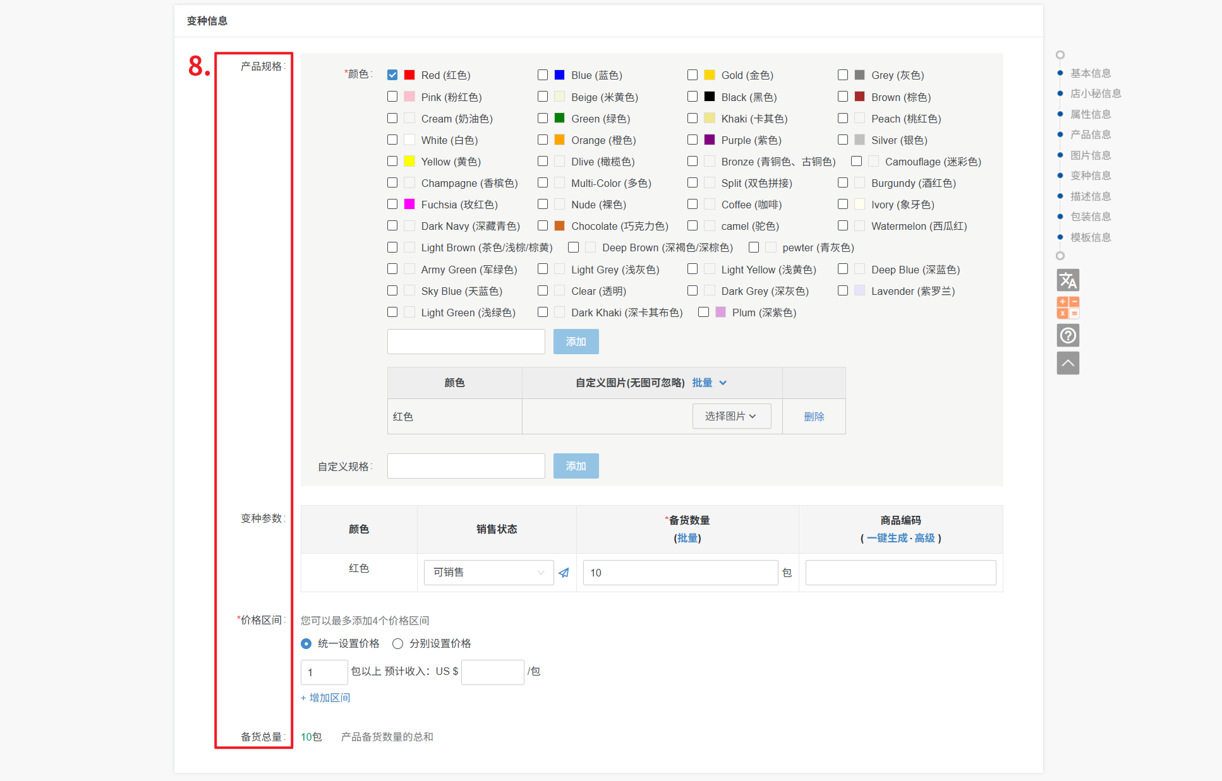Open the calculator icon in right sidebar
Screen dimensions: 1222x781
(1068, 307)
